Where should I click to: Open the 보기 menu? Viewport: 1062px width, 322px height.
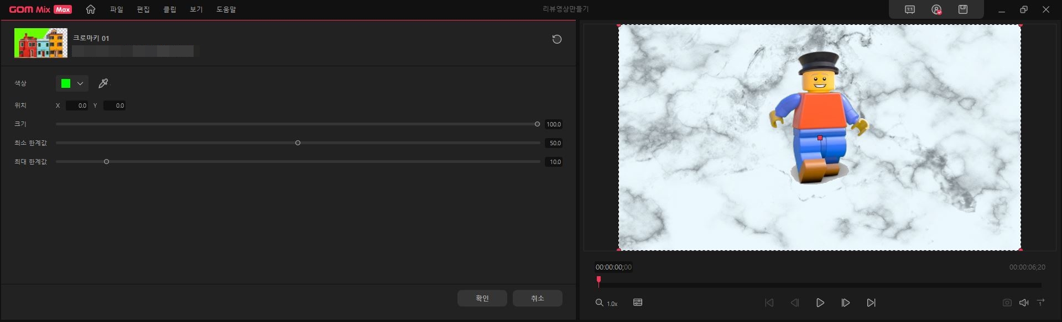(x=196, y=9)
